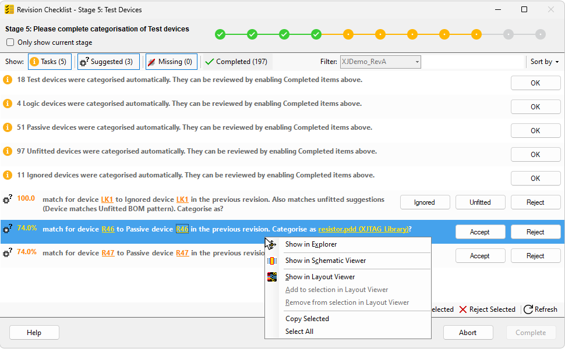Image resolution: width=565 pixels, height=349 pixels.
Task: Click the last grey stage progress circle
Action: (x=541, y=34)
